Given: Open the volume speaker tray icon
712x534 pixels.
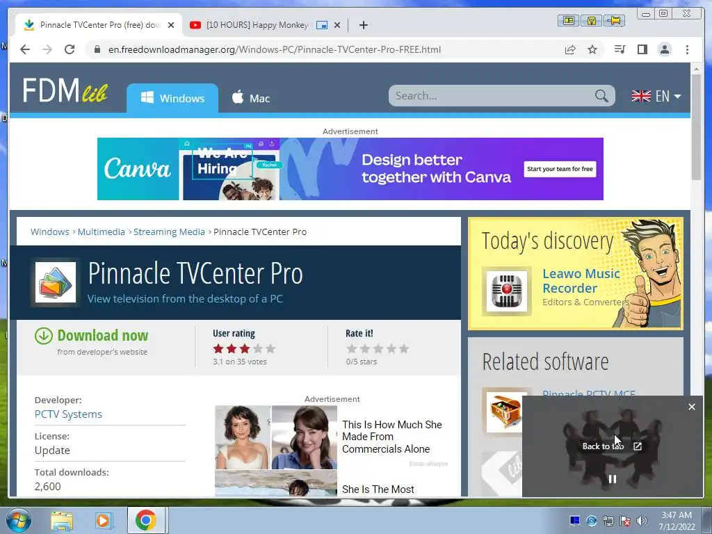Looking at the screenshot, I should 641,521.
